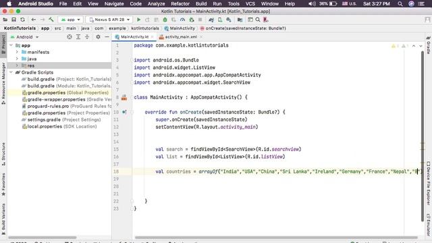Image resolution: width=432 pixels, height=243 pixels.
Task: Click the Collapse All icon in Project panel
Action: [87, 37]
